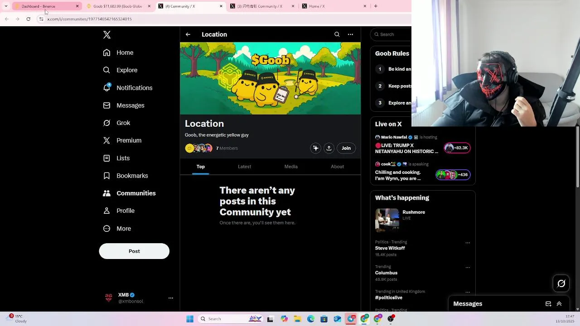Screen dimensions: 580x326
Task: Open the floating Grok button
Action: point(561,283)
